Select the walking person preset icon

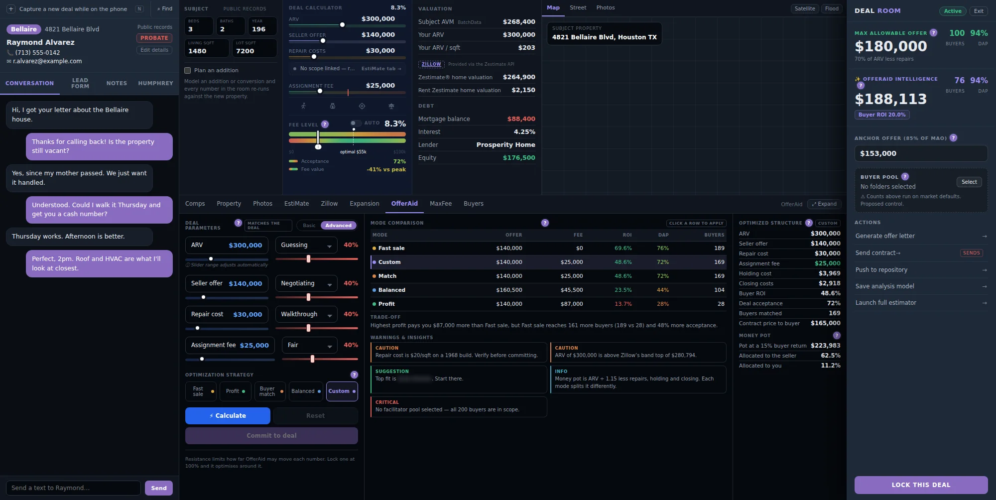tap(303, 106)
